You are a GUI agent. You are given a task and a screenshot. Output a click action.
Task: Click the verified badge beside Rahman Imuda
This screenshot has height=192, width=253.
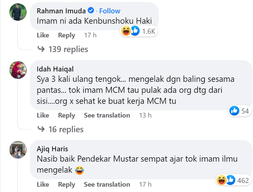click(91, 11)
